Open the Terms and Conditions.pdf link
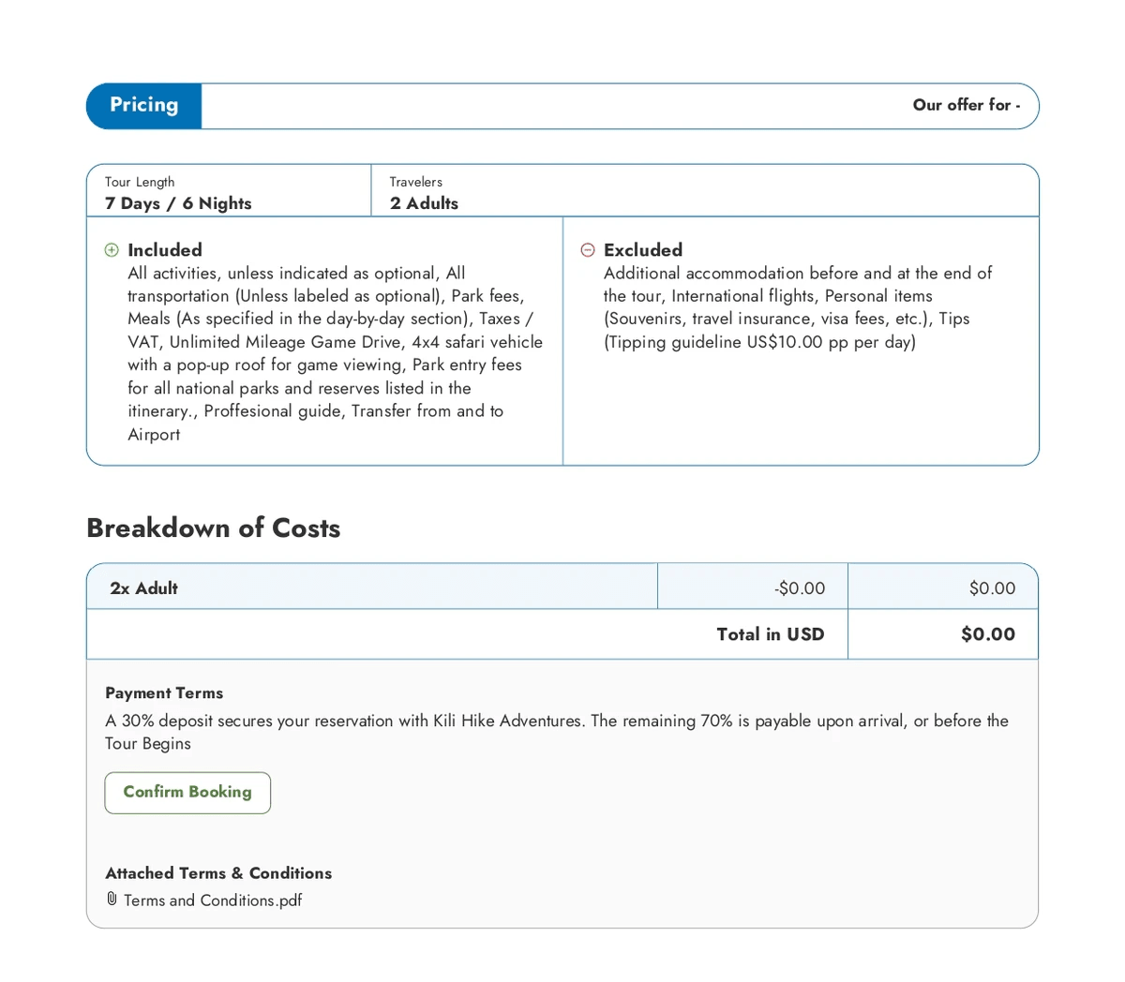The width and height of the screenshot is (1125, 982). 213,900
